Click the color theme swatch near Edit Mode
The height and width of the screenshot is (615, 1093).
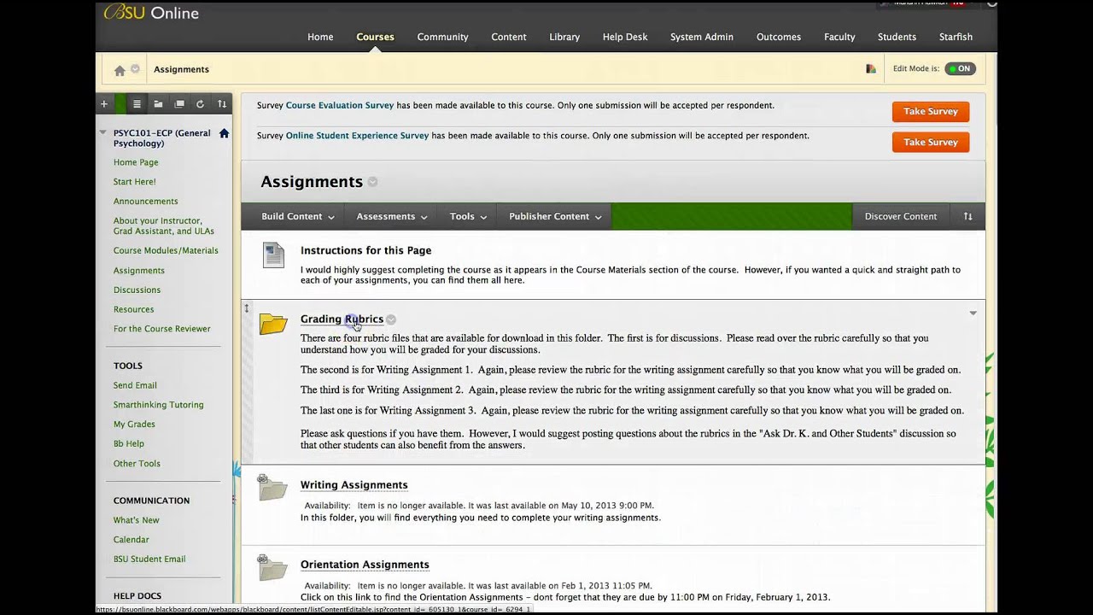point(871,69)
